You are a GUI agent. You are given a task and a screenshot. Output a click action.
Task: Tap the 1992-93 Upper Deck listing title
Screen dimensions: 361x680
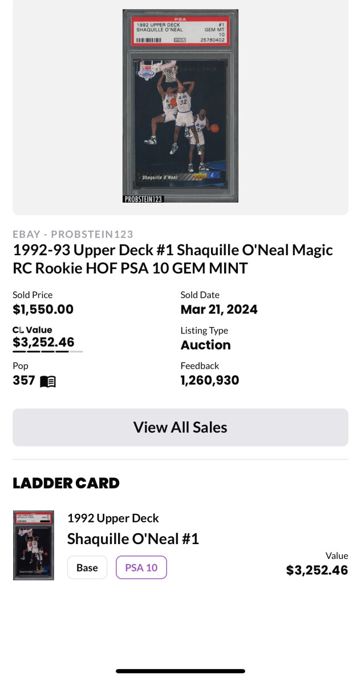[173, 259]
